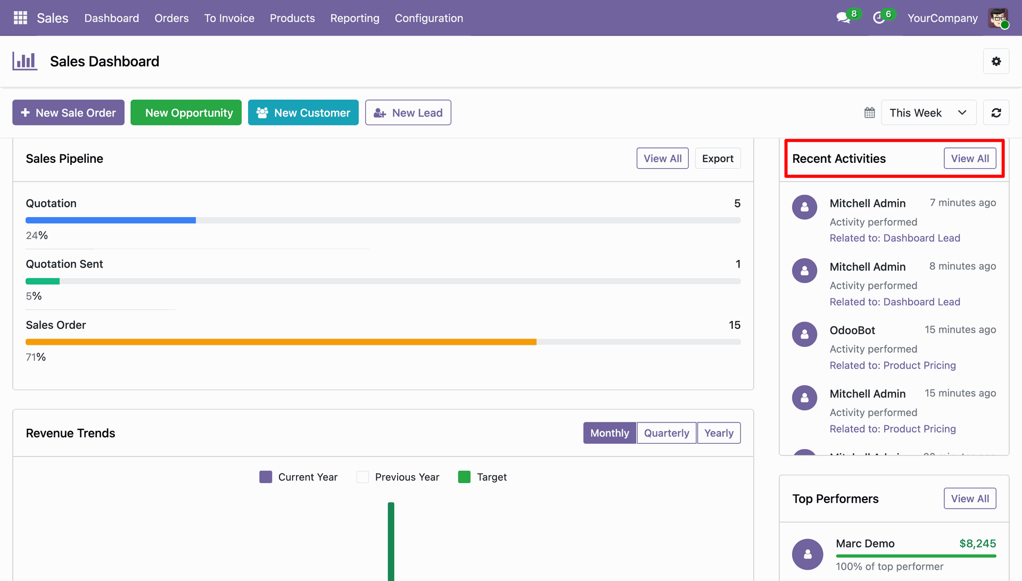
Task: Click the YourCompany company switcher
Action: coord(942,18)
